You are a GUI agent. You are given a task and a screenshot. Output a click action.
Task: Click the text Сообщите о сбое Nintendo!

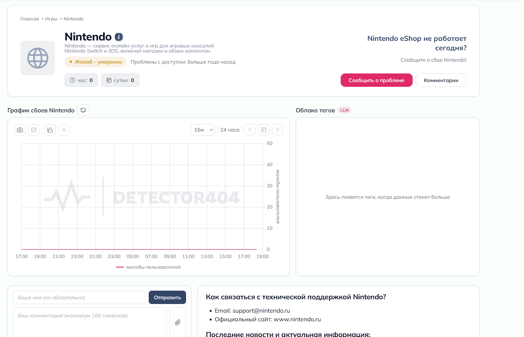click(x=434, y=60)
